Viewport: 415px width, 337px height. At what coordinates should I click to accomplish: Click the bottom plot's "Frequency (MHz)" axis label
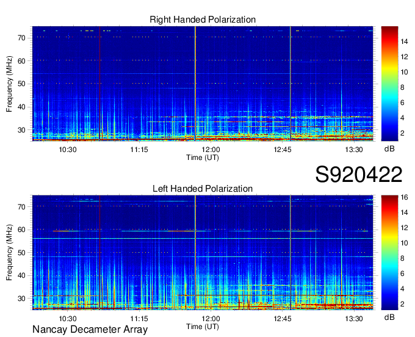(9, 253)
